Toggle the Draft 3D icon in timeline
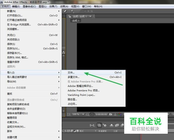This screenshot has height=140, width=174. (105, 125)
